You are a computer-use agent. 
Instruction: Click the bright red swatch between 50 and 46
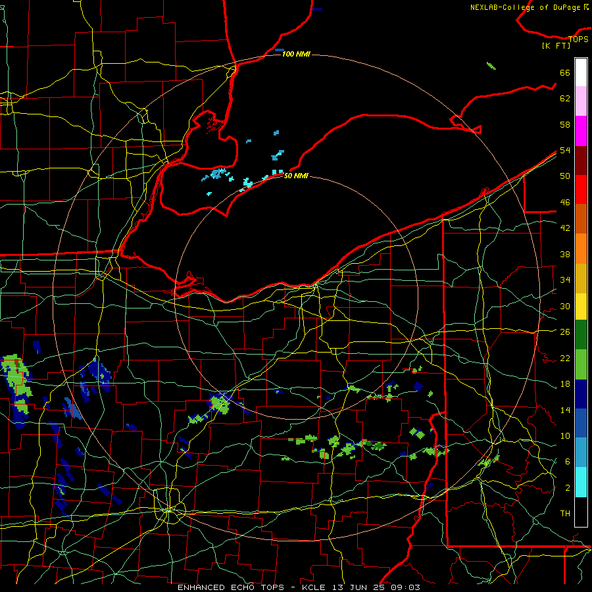click(x=581, y=189)
